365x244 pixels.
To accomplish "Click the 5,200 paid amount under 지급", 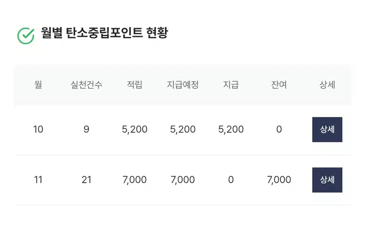I will tap(231, 129).
